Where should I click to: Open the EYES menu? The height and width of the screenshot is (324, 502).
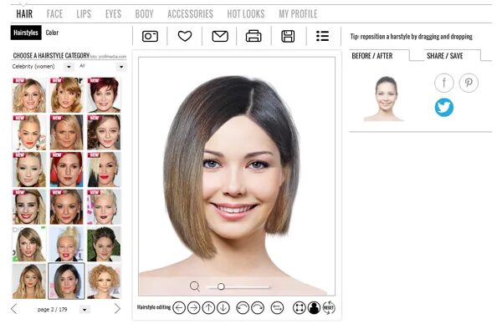(x=113, y=13)
